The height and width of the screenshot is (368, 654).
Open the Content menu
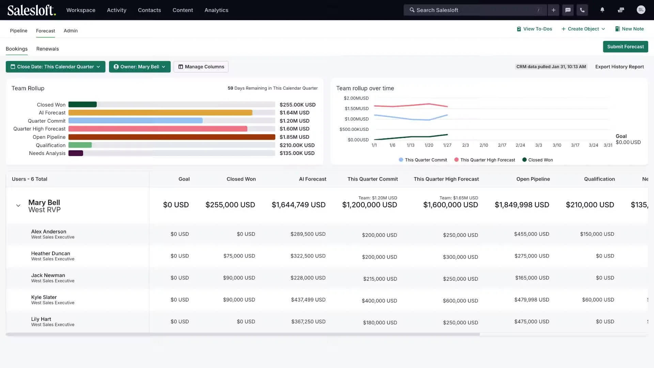pyautogui.click(x=183, y=10)
